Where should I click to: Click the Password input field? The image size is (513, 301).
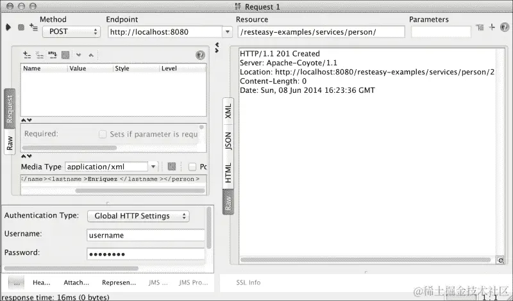tap(146, 254)
